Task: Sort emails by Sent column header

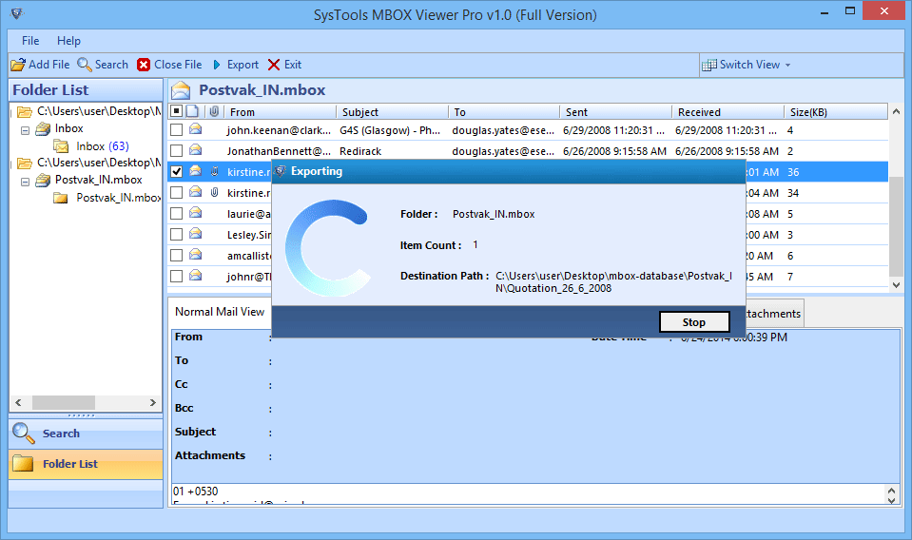Action: click(616, 111)
